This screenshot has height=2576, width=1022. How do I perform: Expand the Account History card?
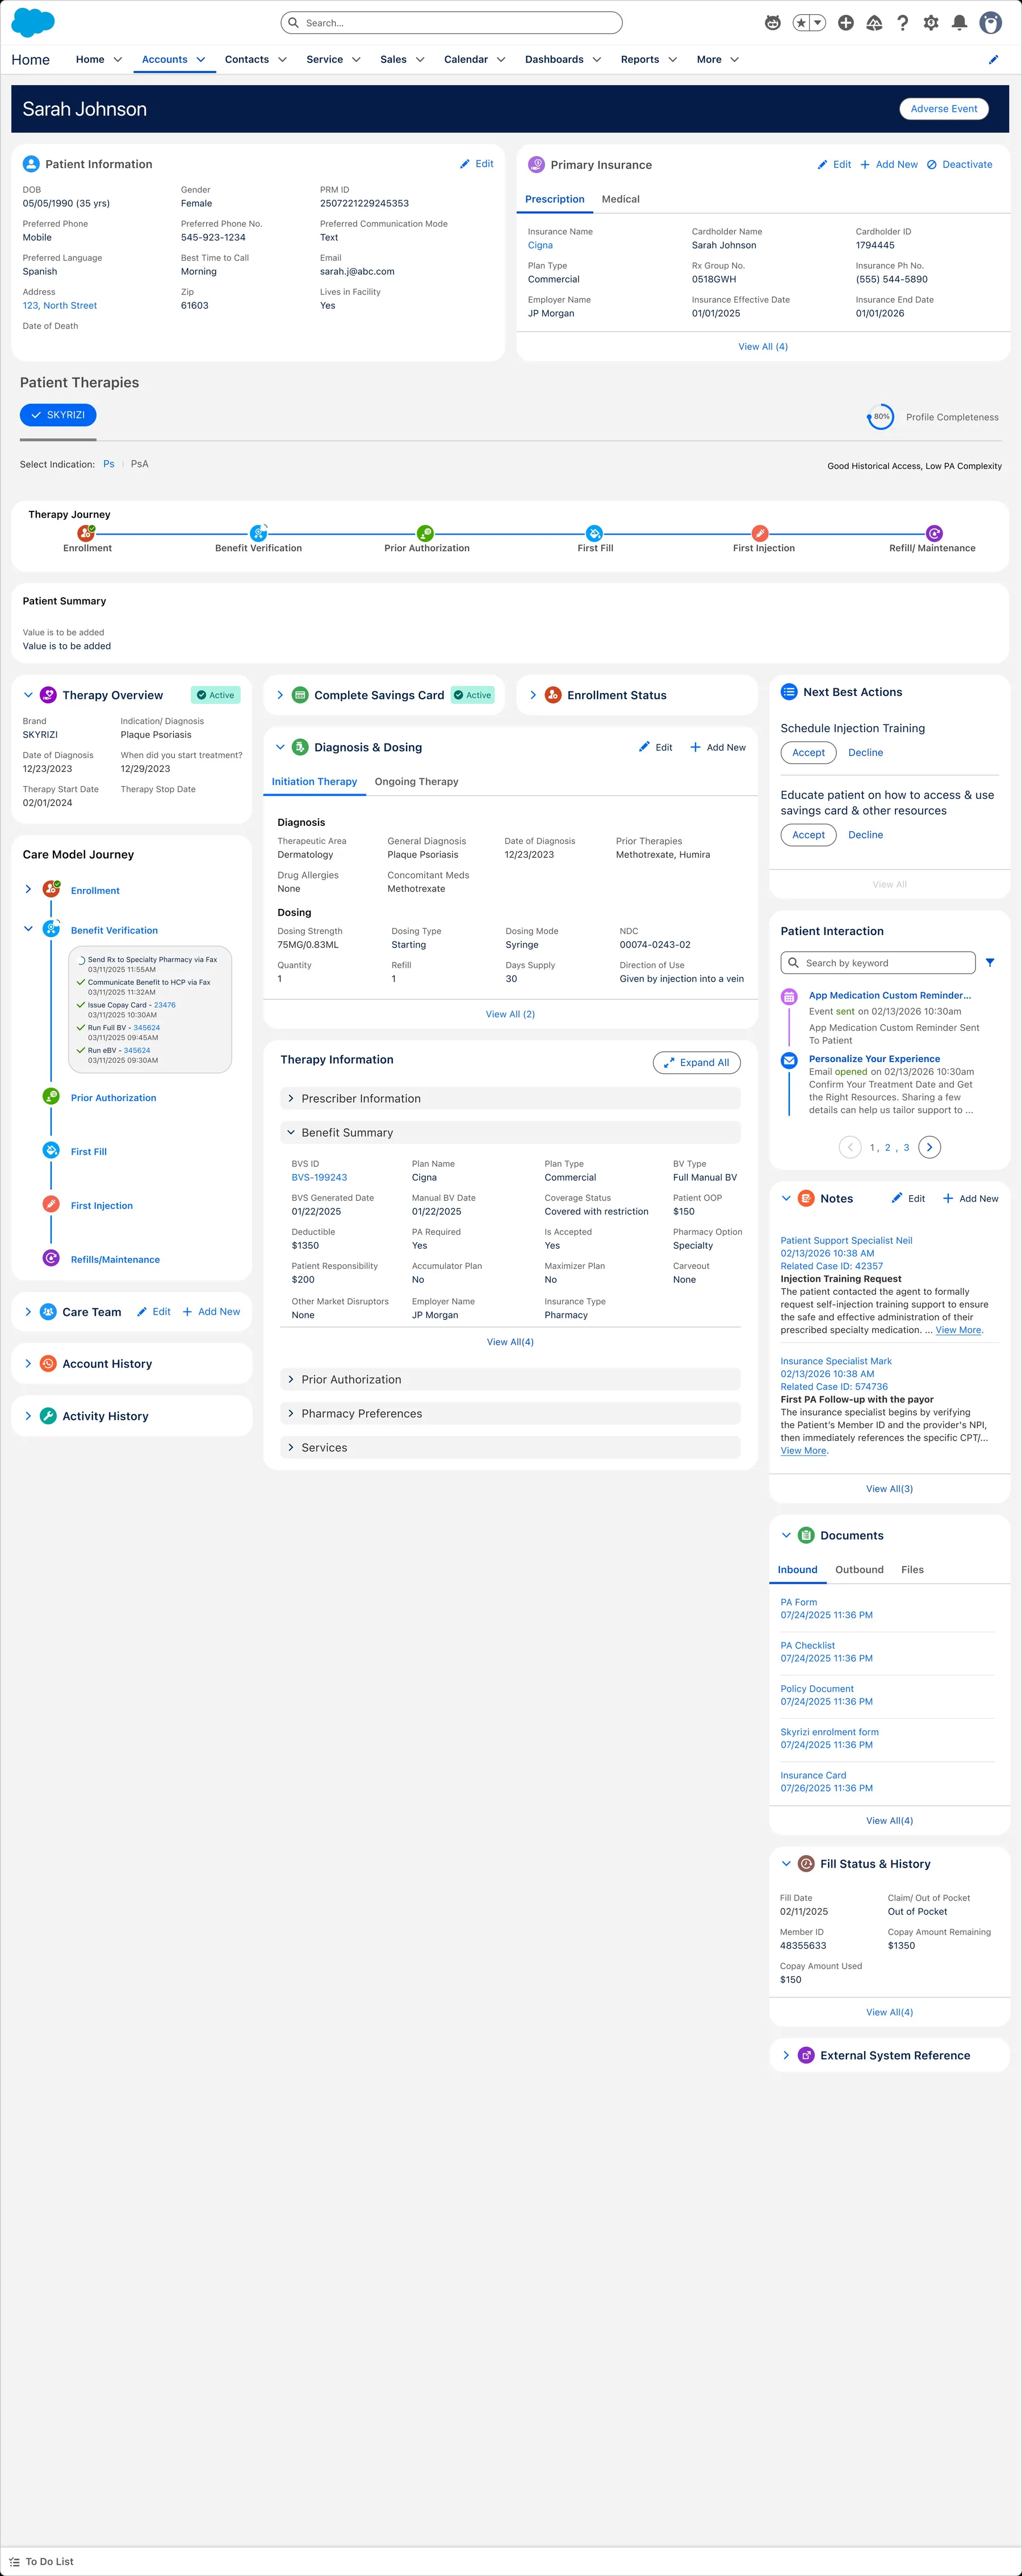click(x=28, y=1363)
